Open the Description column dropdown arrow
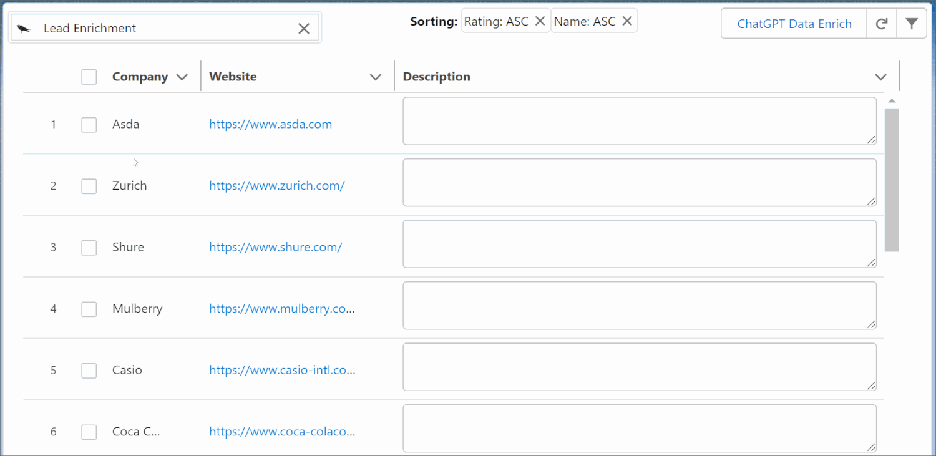The height and width of the screenshot is (456, 936). [881, 77]
